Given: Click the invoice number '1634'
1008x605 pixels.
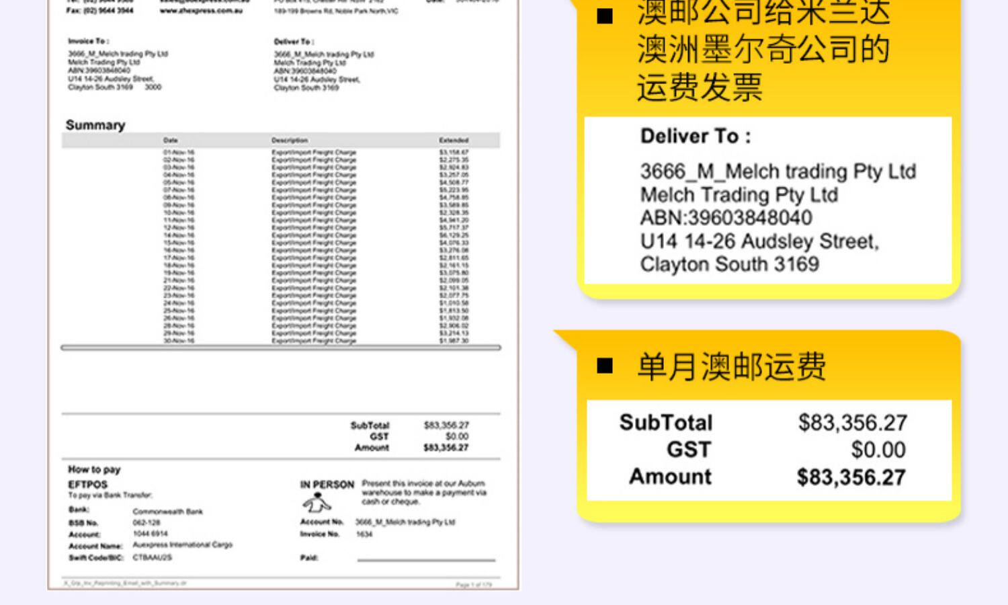Looking at the screenshot, I should [x=364, y=534].
